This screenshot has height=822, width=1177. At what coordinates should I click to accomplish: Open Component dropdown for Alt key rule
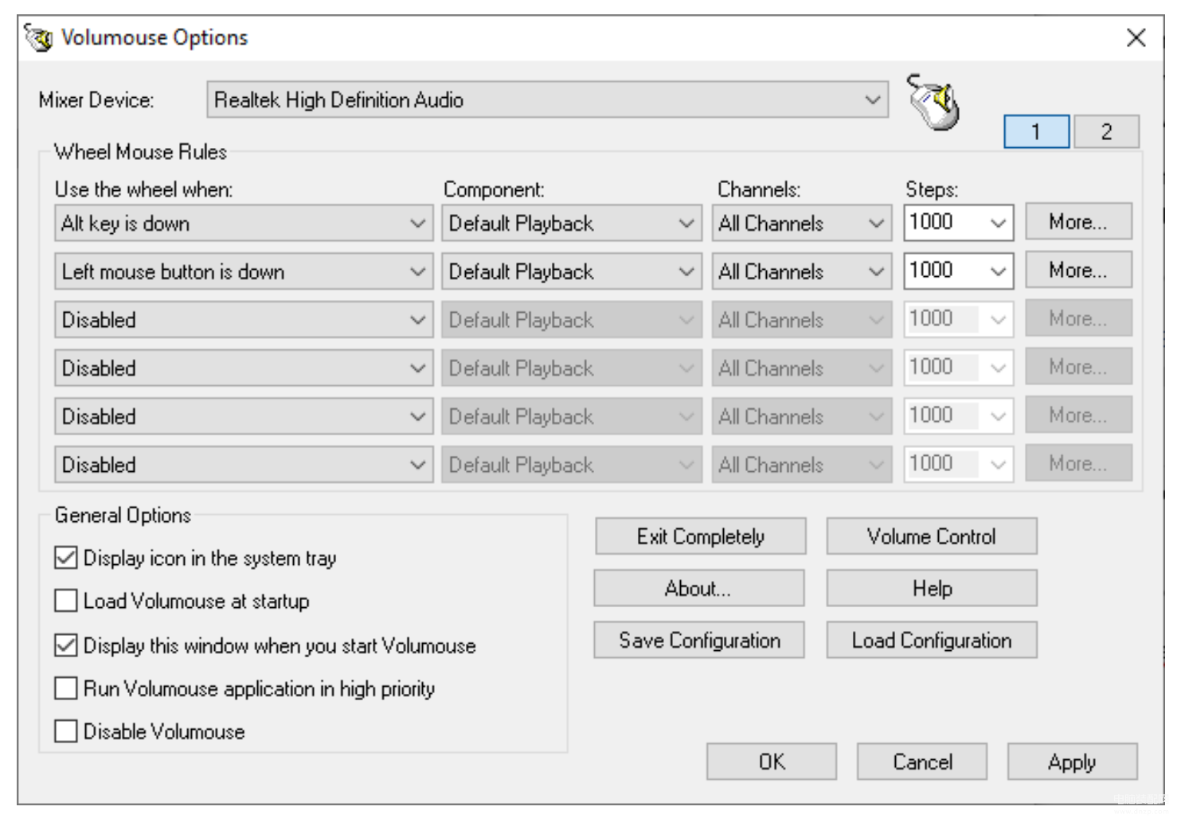coord(572,224)
